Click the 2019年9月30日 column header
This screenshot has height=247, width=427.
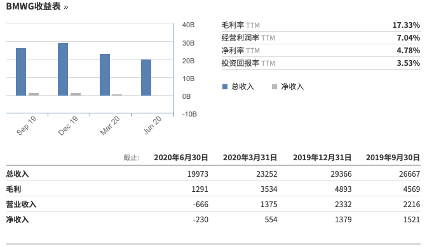[393, 158]
